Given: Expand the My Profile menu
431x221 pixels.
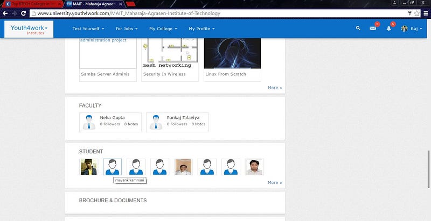Looking at the screenshot, I should pyautogui.click(x=201, y=29).
